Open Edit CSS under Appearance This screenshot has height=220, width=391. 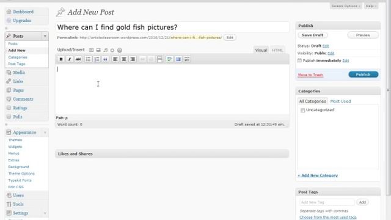(16, 187)
